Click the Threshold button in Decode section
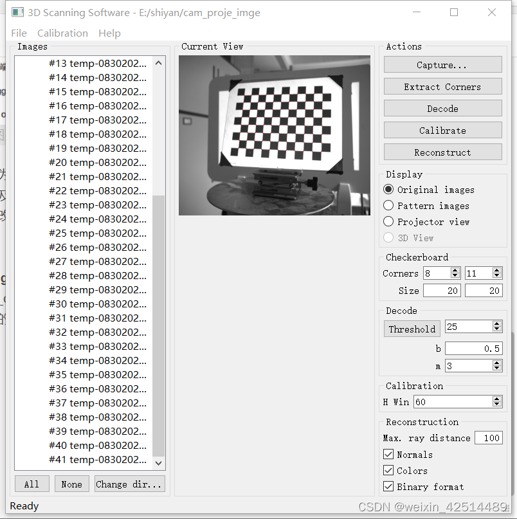This screenshot has width=517, height=519. click(x=412, y=329)
